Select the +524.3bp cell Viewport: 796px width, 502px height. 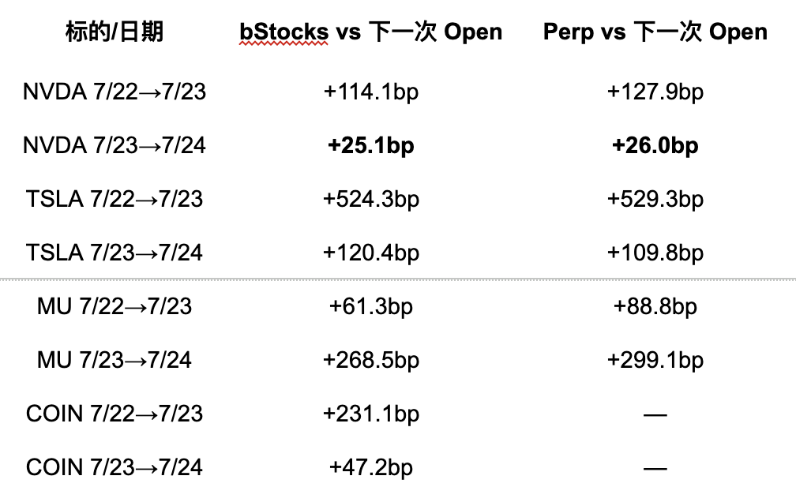click(370, 200)
